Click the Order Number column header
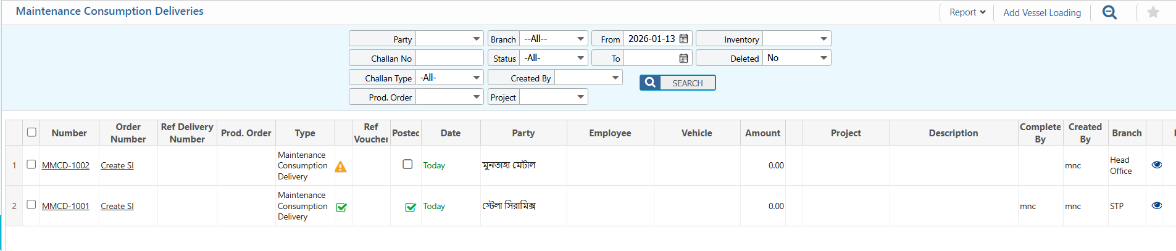Viewport: 1176px width, 251px height. [x=128, y=133]
